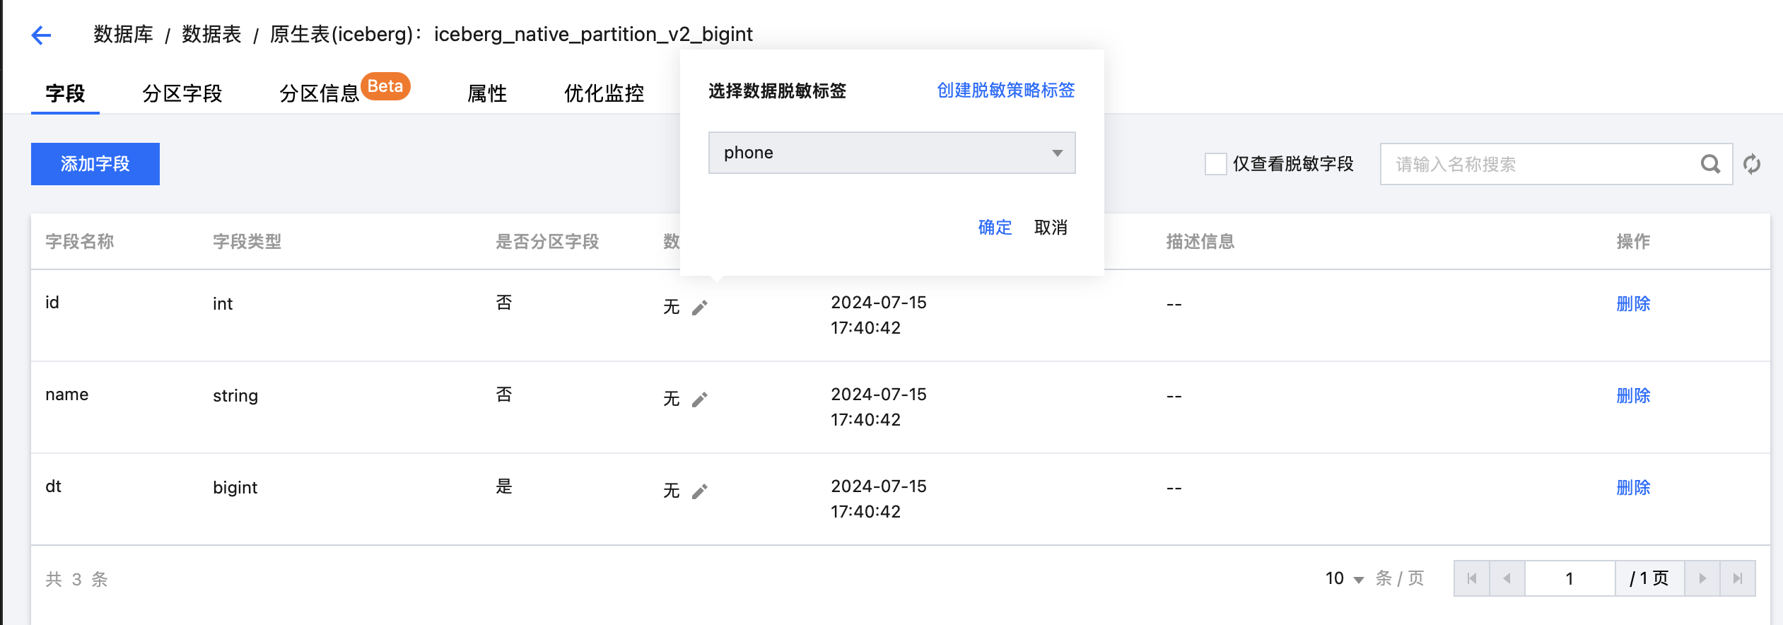Delete the name field row
The width and height of the screenshot is (1783, 625).
click(1633, 396)
